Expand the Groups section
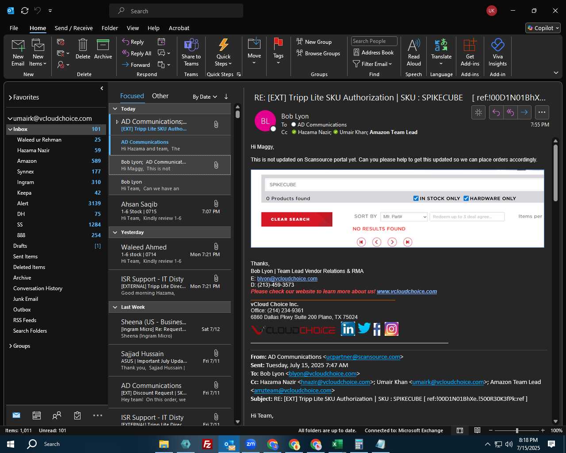 (11, 346)
